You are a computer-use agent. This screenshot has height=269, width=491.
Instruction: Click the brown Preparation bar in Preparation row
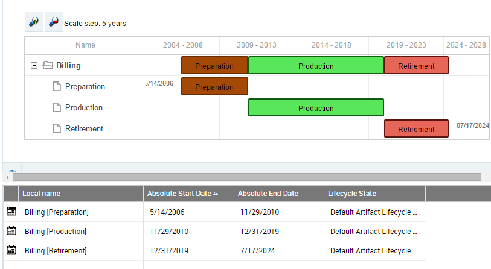click(214, 87)
